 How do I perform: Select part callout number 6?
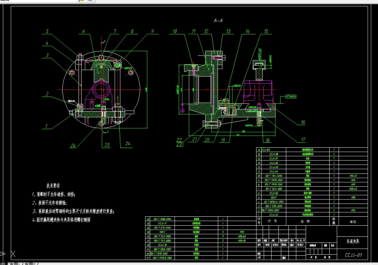pyautogui.click(x=83, y=31)
